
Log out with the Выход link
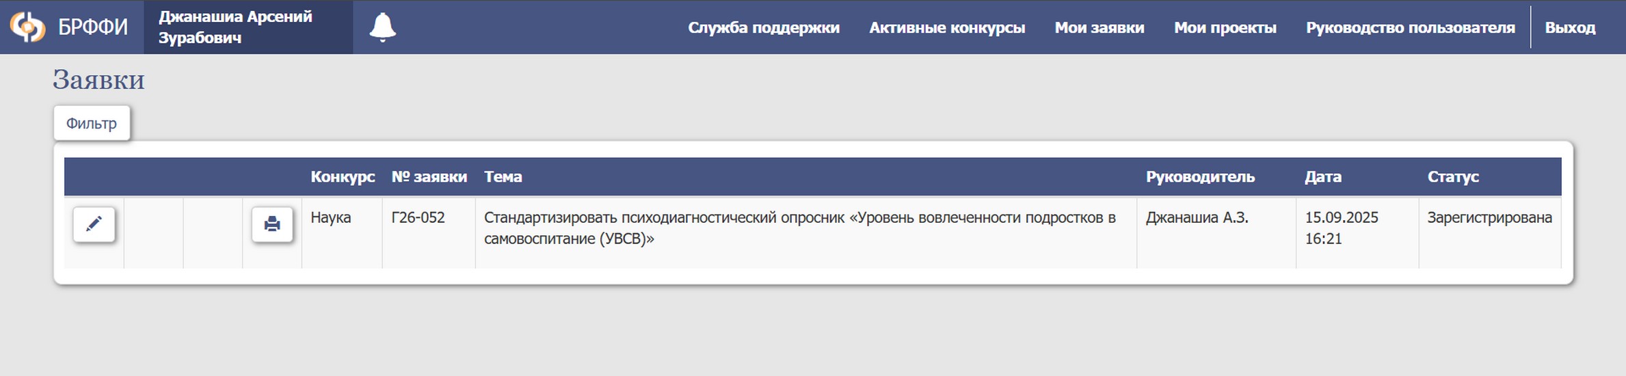(x=1570, y=28)
